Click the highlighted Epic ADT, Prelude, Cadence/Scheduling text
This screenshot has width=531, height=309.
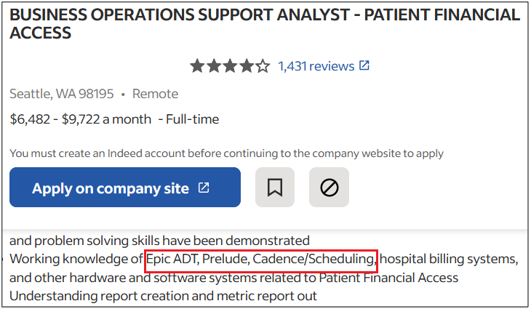[x=260, y=260]
